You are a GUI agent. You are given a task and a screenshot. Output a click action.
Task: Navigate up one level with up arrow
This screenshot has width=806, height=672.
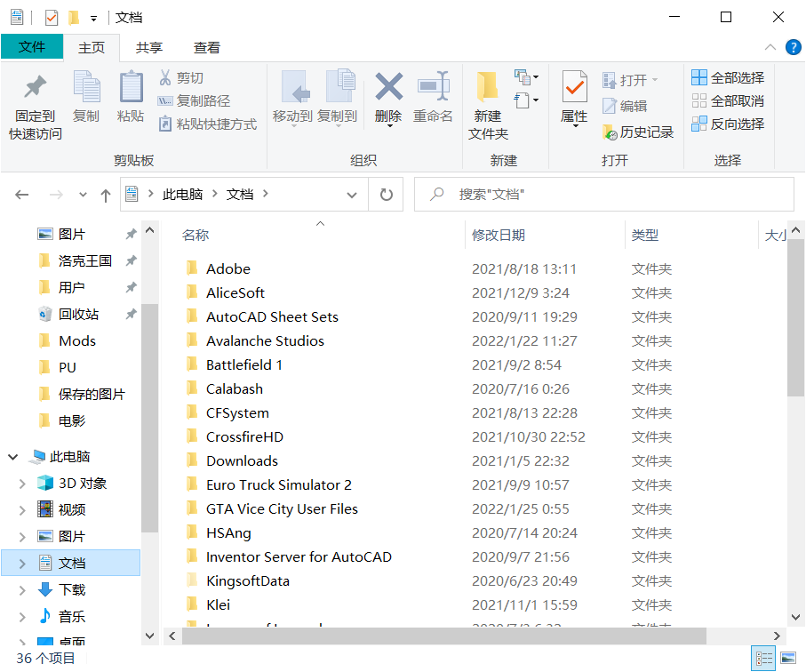[106, 195]
